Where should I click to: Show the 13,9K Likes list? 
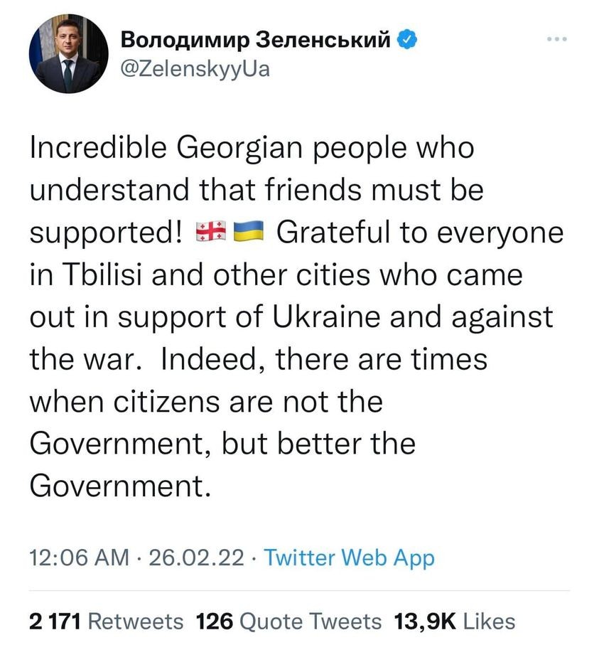point(455,621)
